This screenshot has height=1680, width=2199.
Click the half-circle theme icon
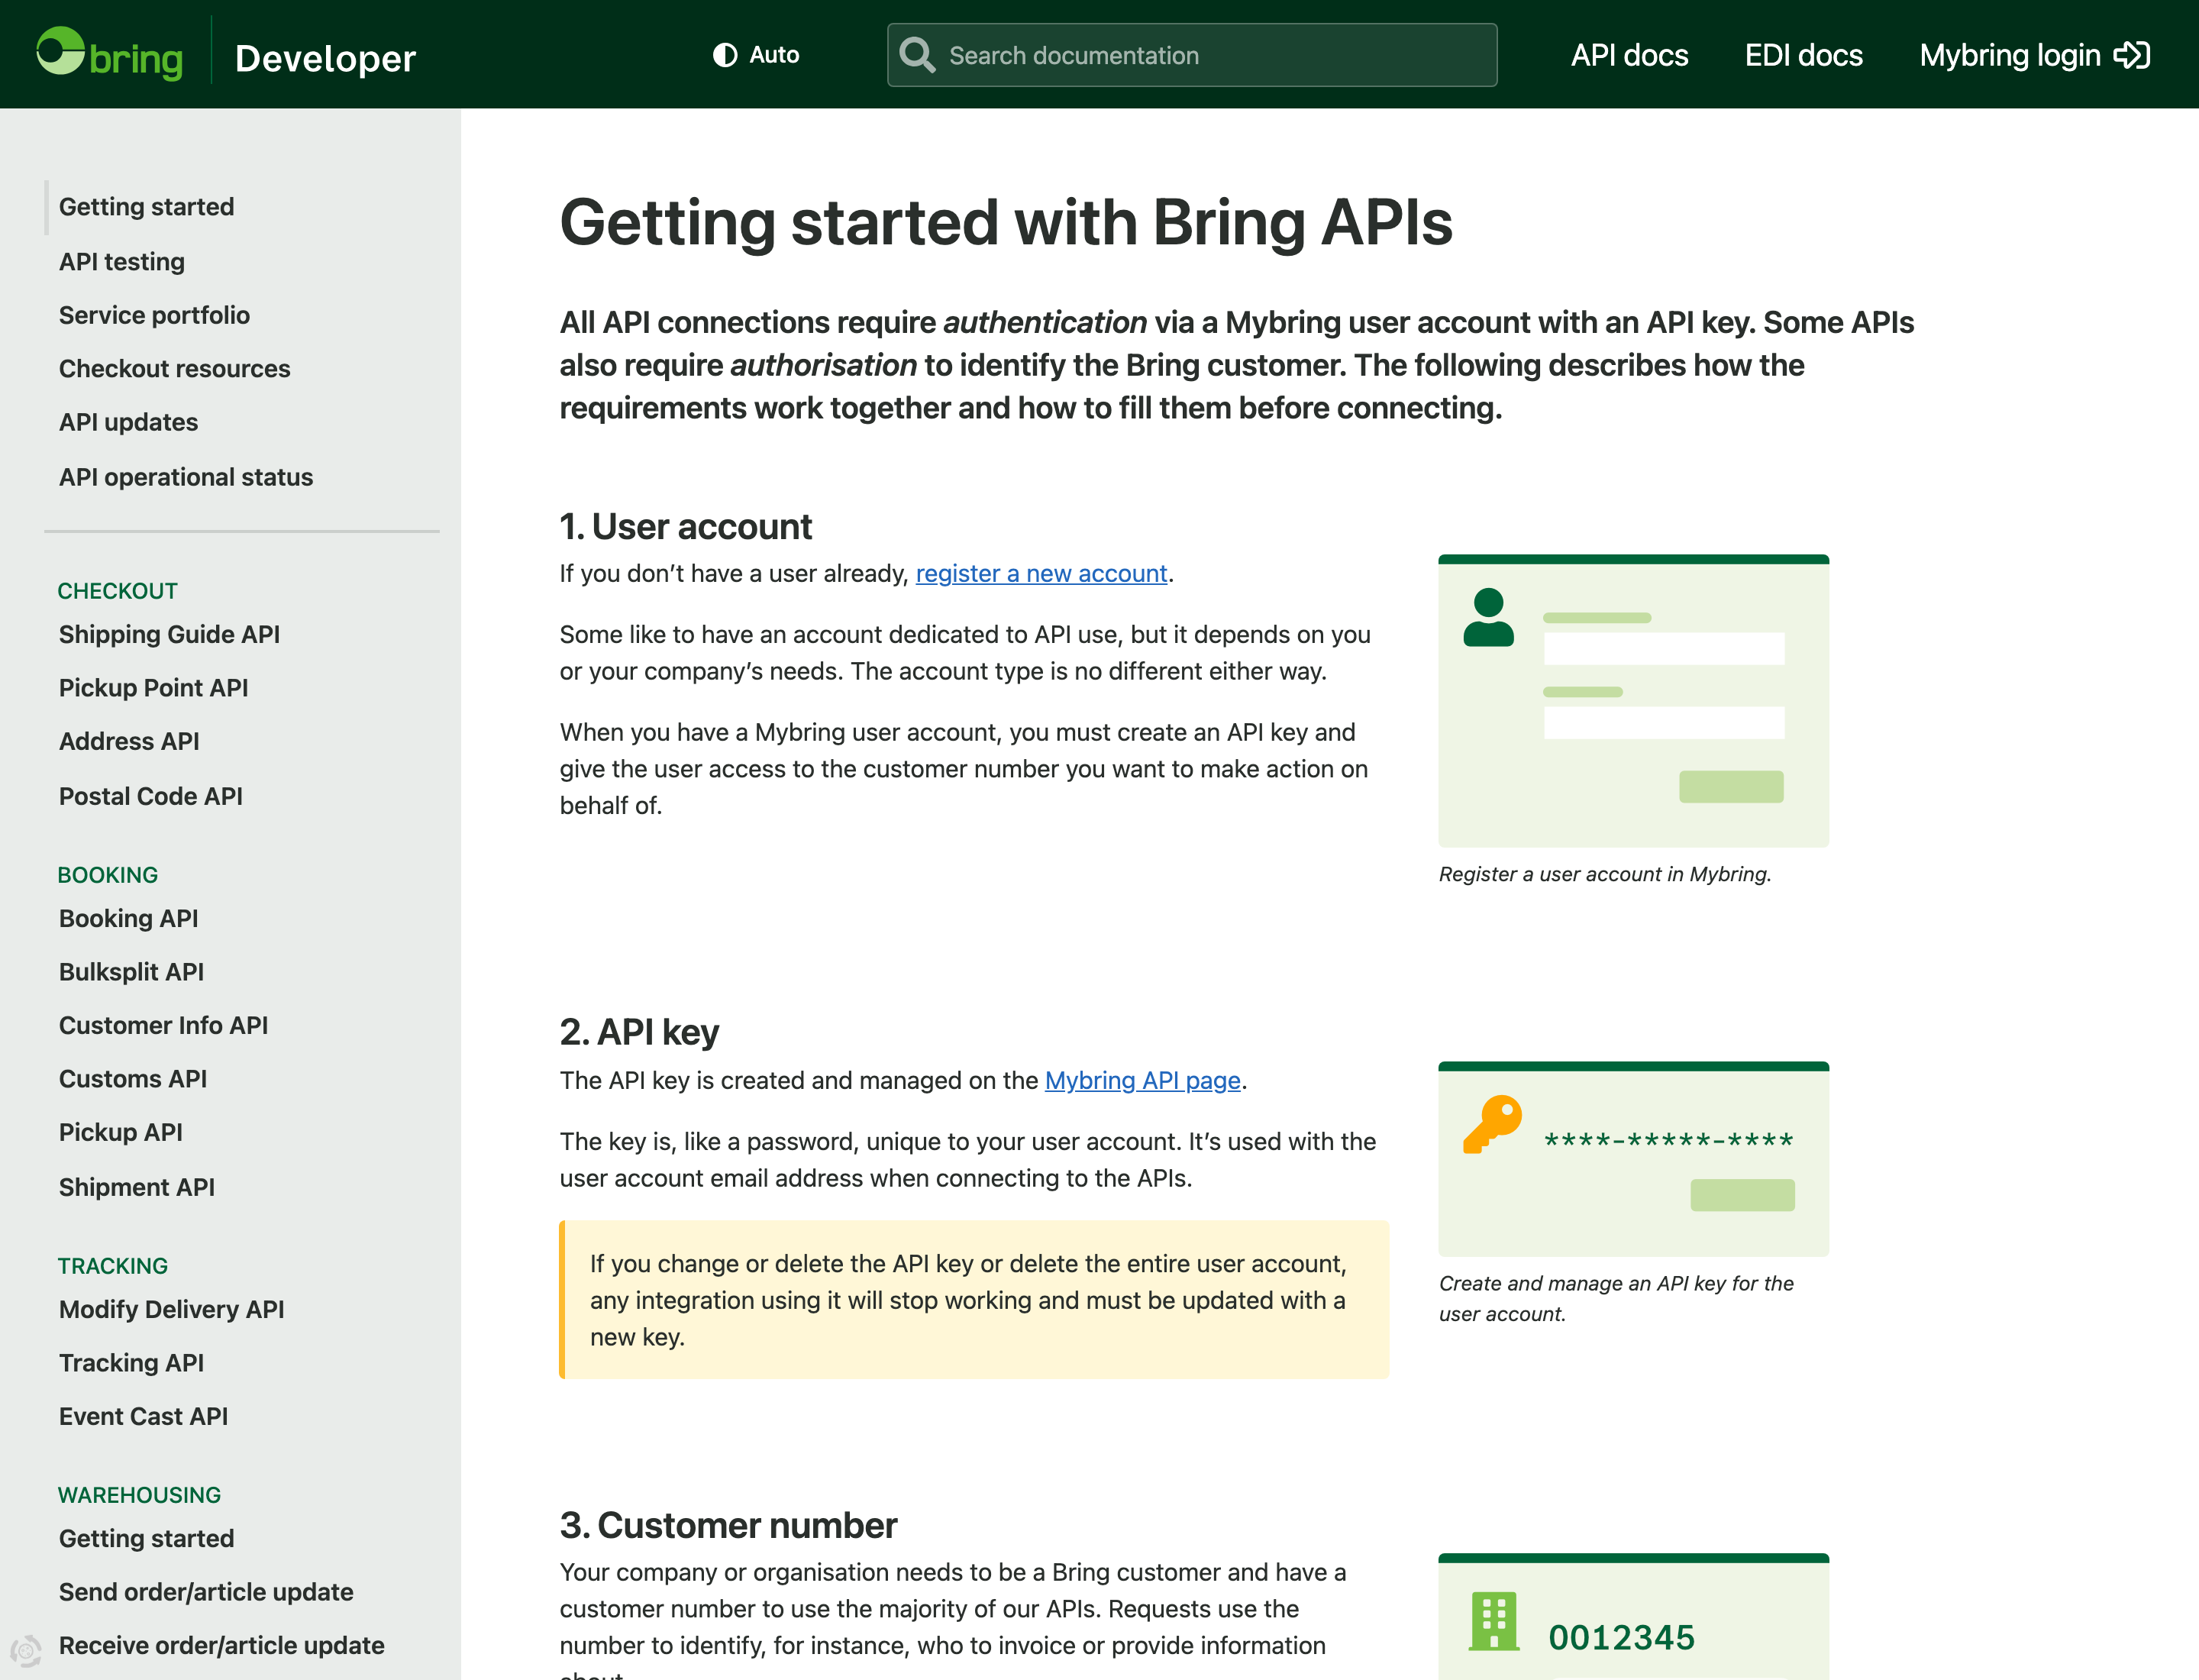point(725,55)
